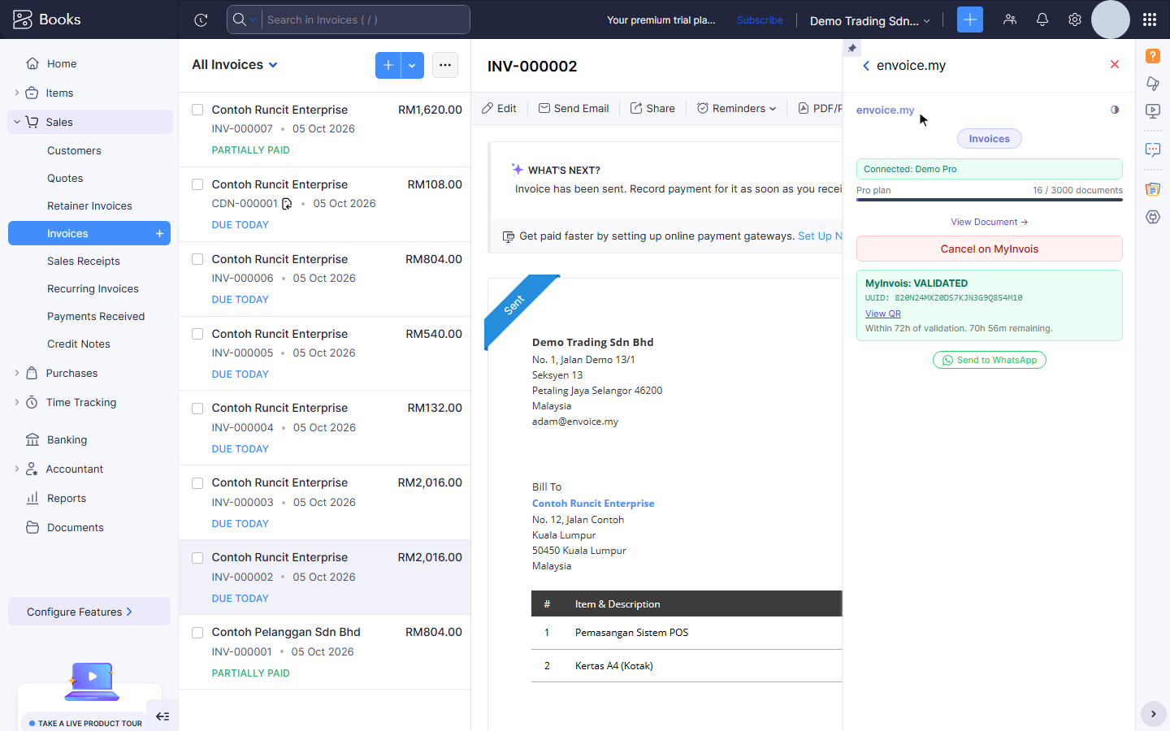Tick checkbox for invoice INV-000001

coord(197,633)
